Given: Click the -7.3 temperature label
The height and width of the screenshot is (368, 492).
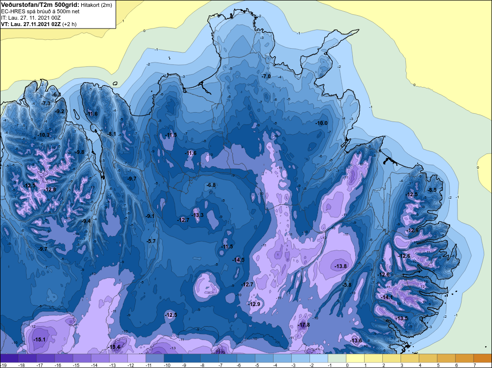Looking at the screenshot, I should pyautogui.click(x=46, y=103).
